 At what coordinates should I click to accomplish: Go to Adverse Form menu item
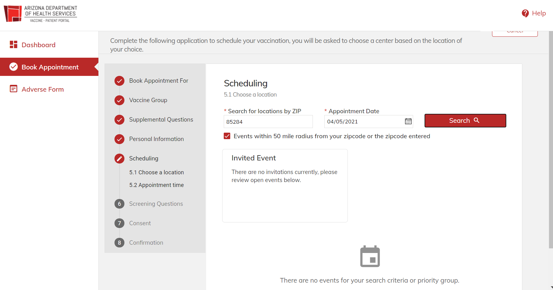(43, 89)
